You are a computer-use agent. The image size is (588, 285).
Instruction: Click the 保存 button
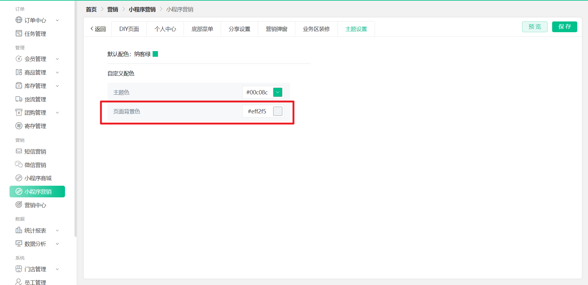tap(564, 27)
